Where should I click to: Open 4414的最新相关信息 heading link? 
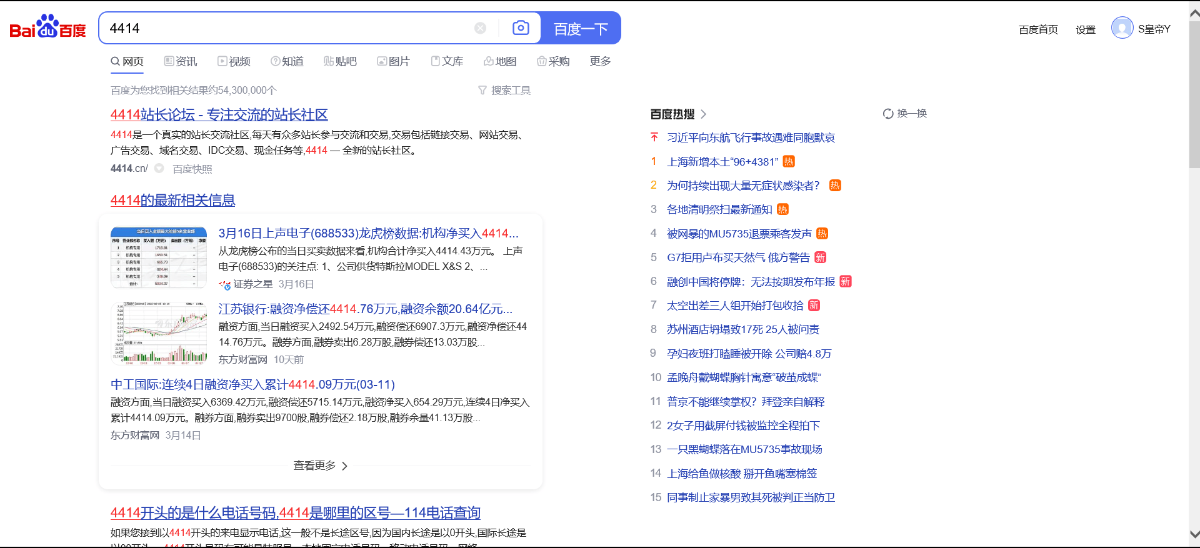[173, 201]
